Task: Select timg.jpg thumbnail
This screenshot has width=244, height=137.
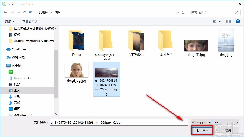Action: [x=226, y=40]
